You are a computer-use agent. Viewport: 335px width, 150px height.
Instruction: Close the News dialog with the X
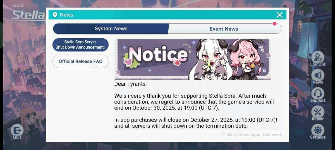point(279,15)
